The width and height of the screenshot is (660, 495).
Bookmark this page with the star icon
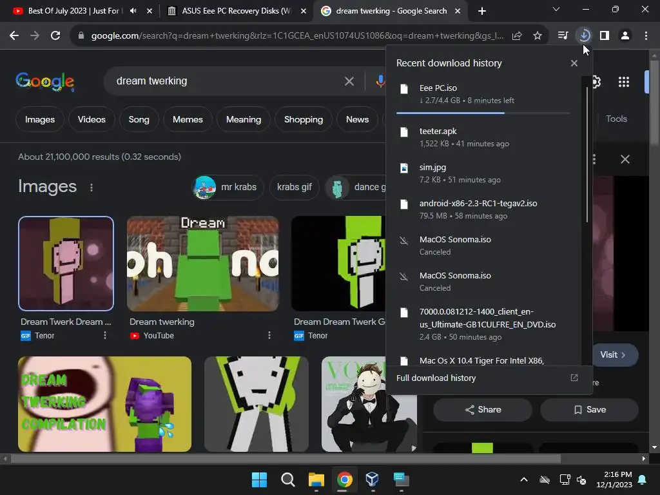coord(538,36)
